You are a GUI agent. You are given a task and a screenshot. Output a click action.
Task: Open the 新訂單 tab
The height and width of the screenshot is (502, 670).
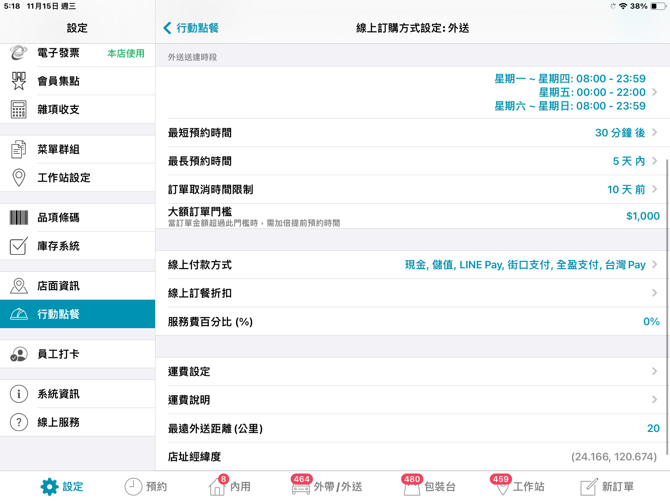(x=607, y=487)
